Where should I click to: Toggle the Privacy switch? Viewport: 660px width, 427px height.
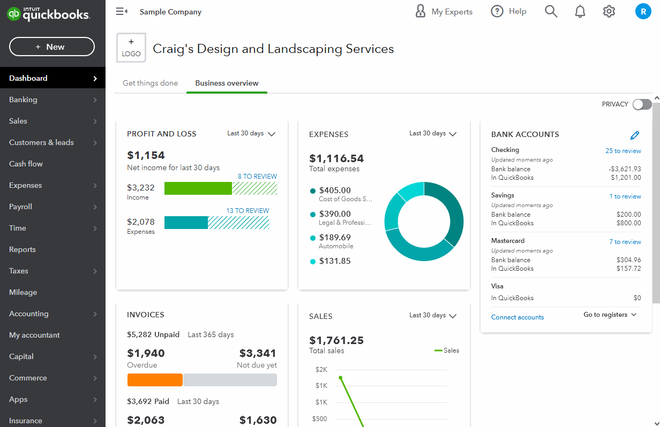point(642,104)
